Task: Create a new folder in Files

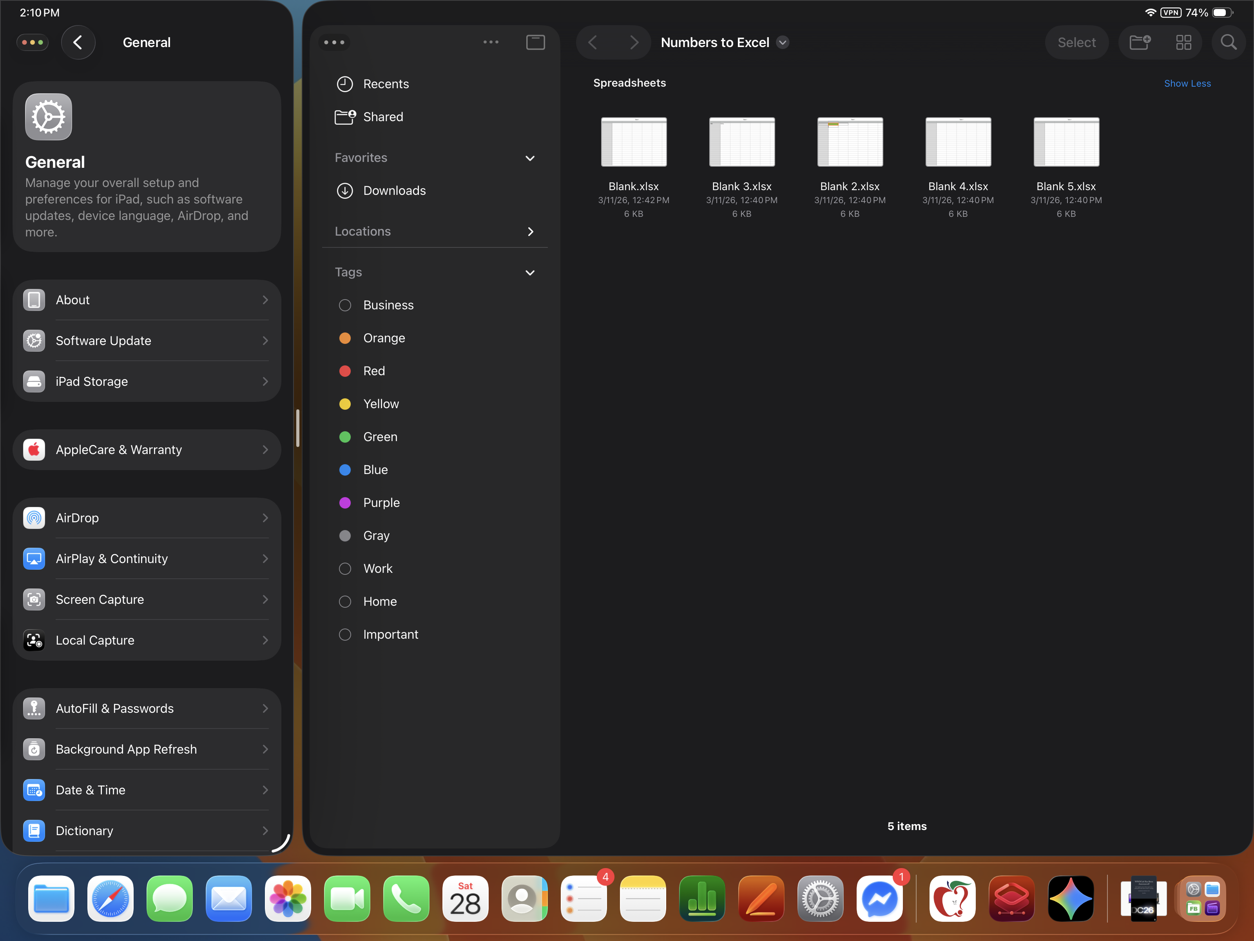Action: click(1140, 42)
